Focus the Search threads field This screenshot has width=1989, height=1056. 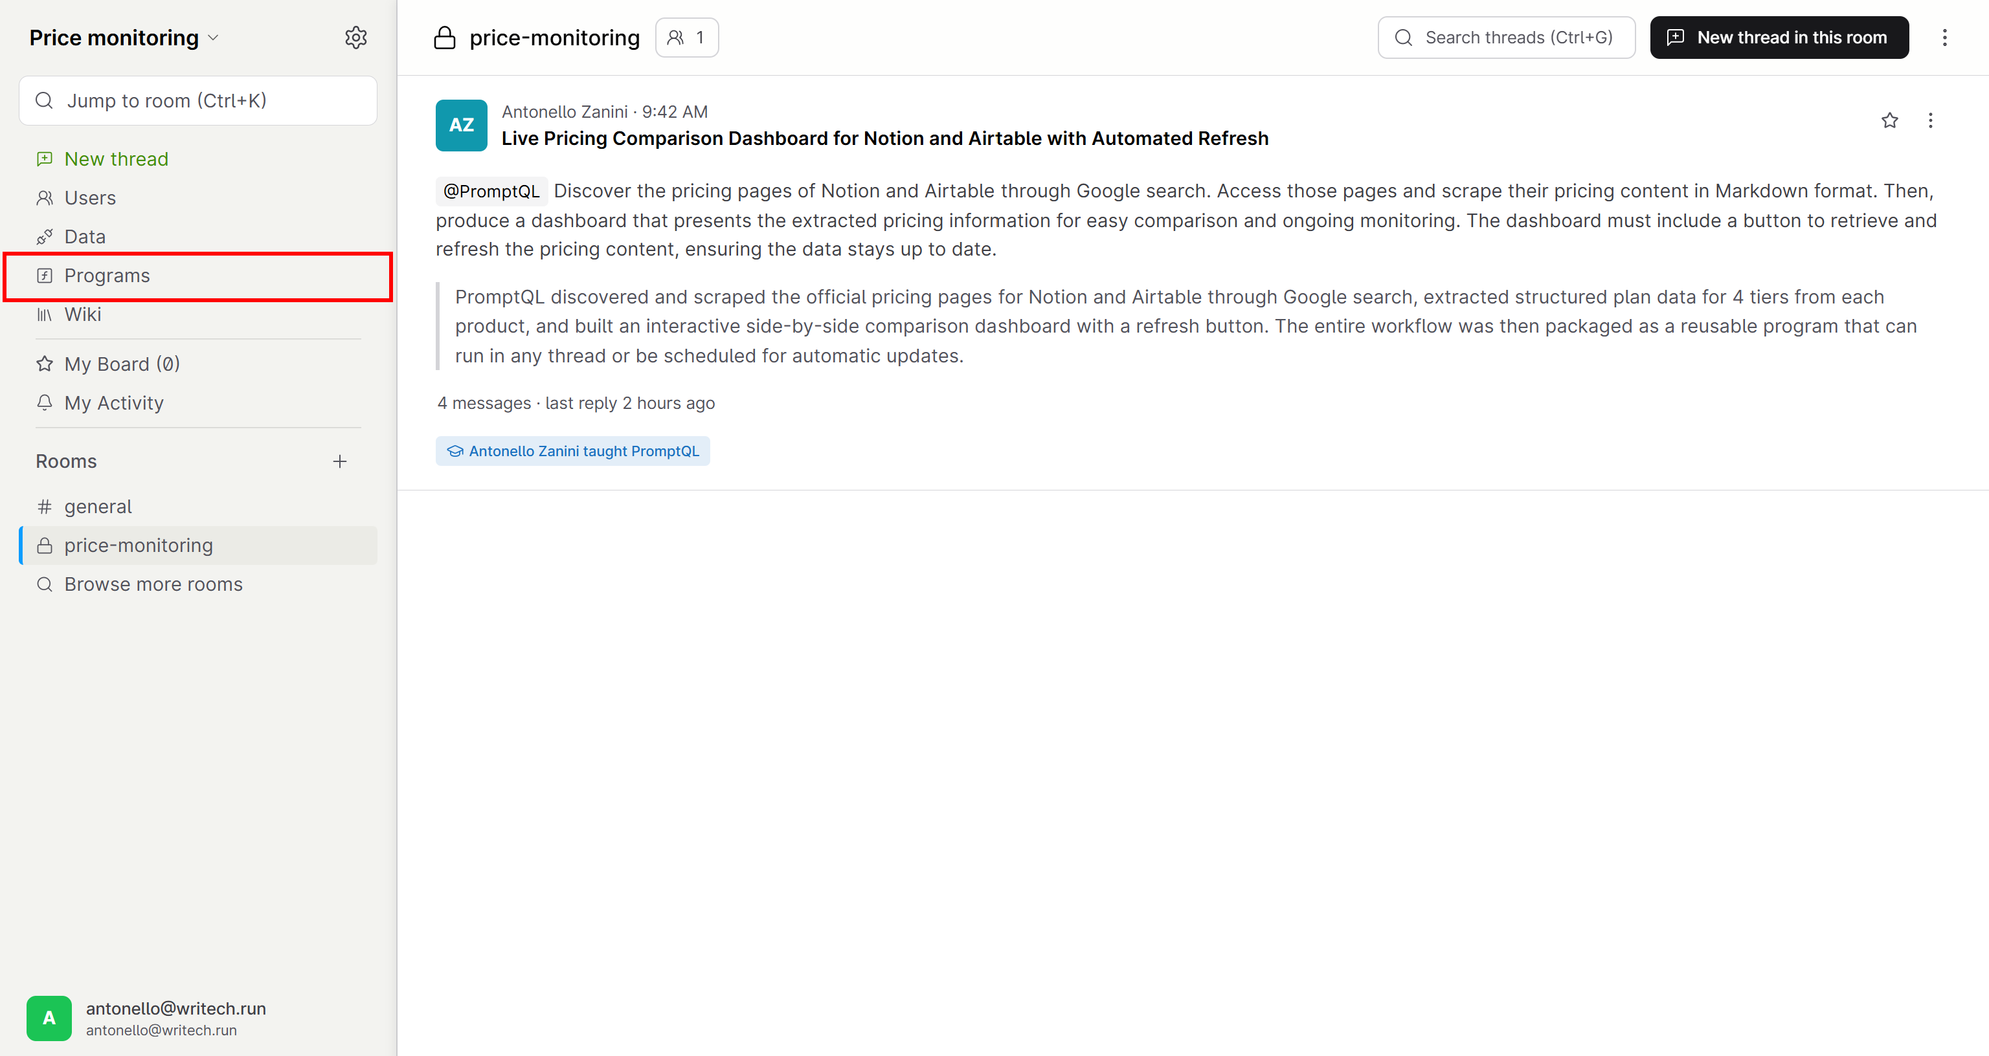point(1505,37)
